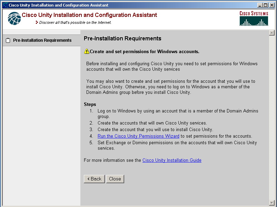Click the Close button below the steps
The height and width of the screenshot is (207, 277).
[115, 179]
